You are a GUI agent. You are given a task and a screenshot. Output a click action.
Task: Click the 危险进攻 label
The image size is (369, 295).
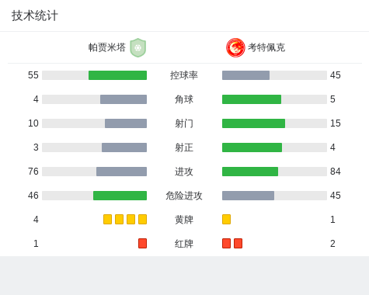184,196
